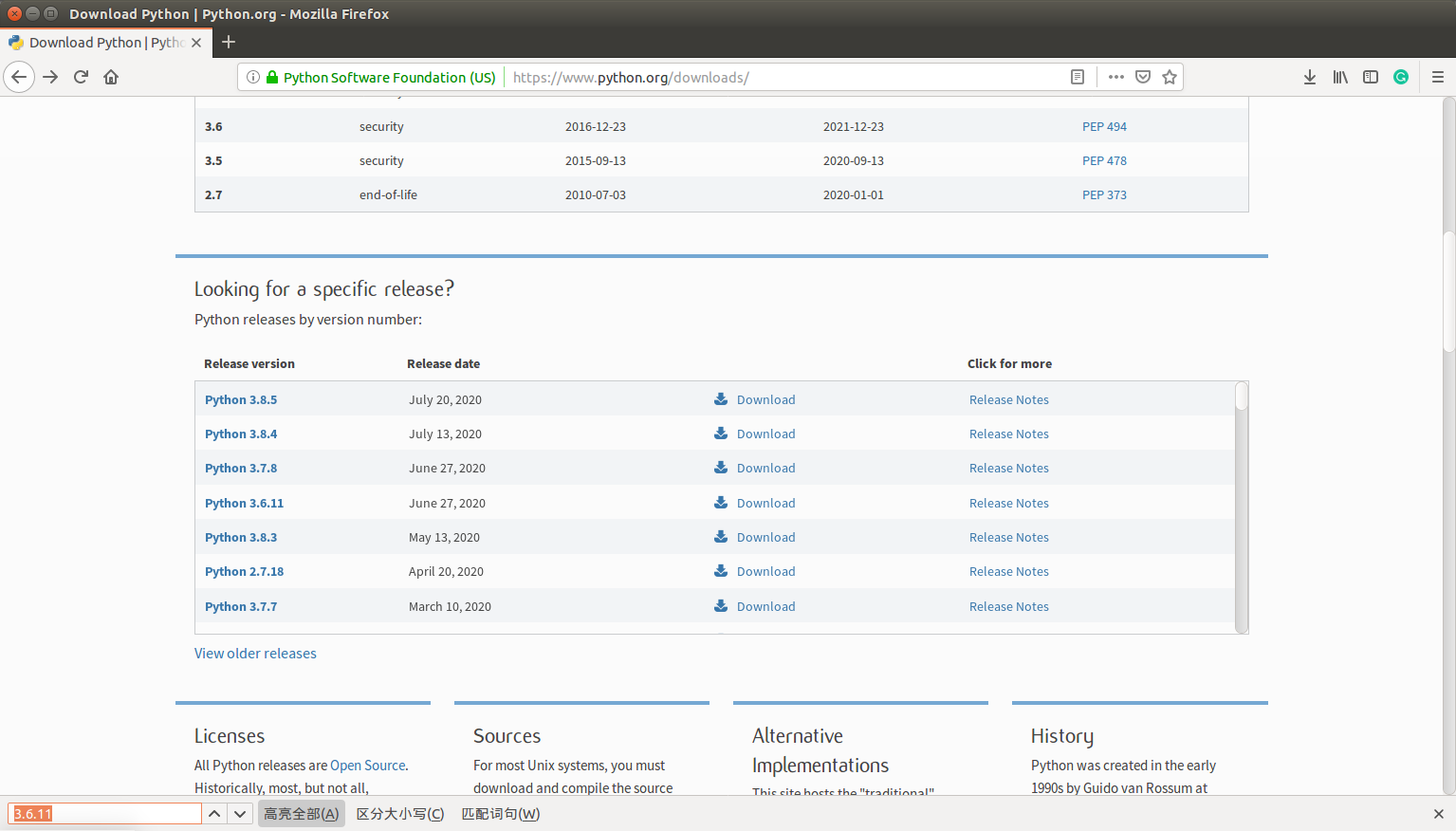The image size is (1456, 831).
Task: Click the page reload icon
Action: coord(80,77)
